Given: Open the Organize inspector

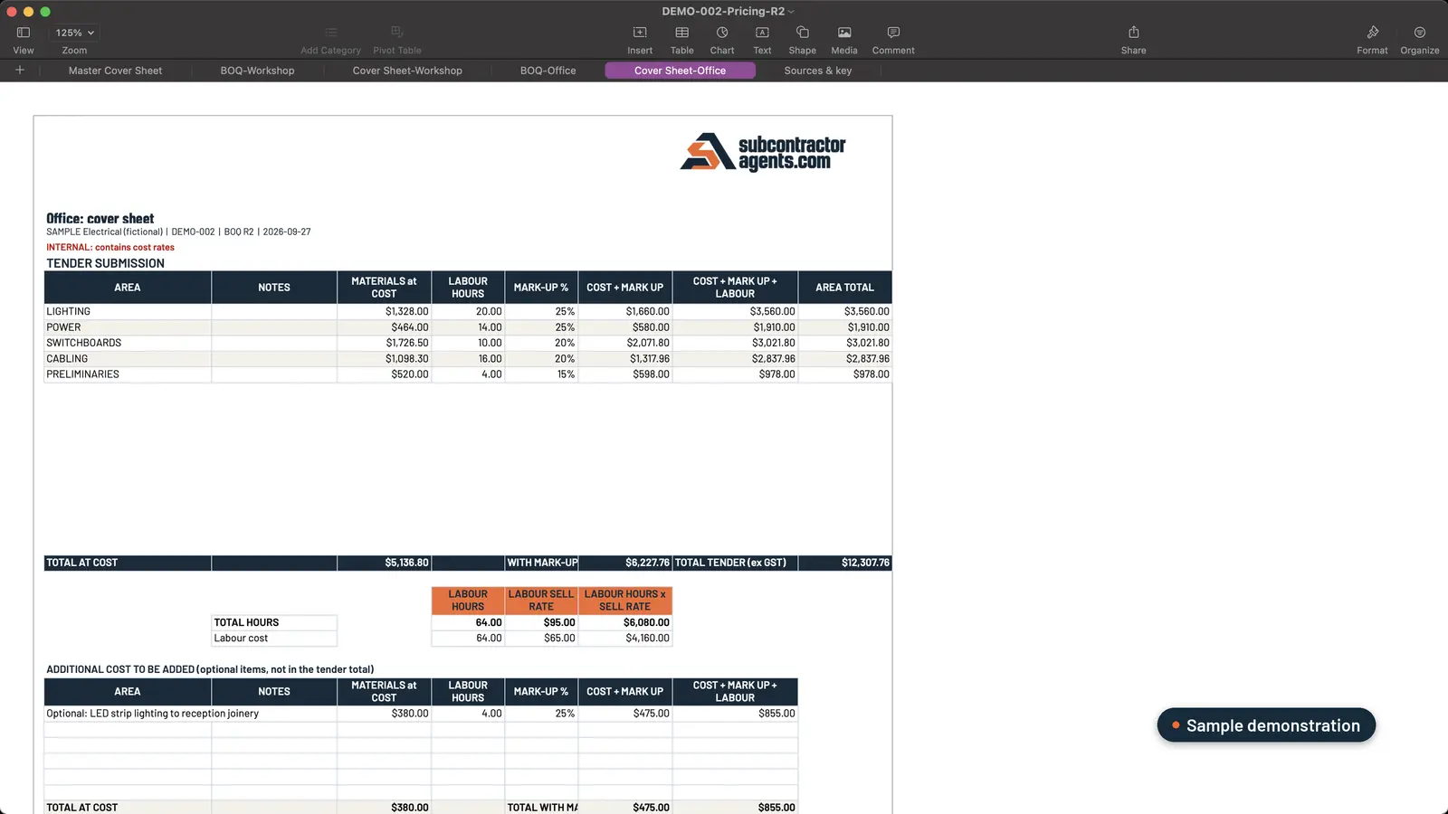Looking at the screenshot, I should coord(1419,33).
